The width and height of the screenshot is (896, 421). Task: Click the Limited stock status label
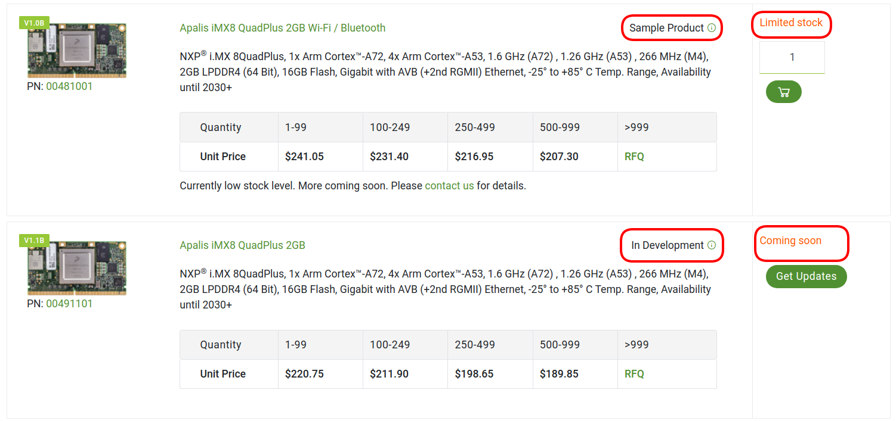[791, 23]
